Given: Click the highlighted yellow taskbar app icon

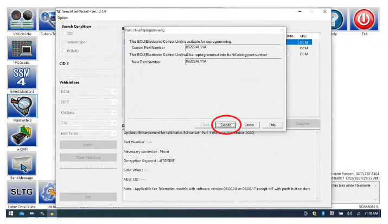Looking at the screenshot, I should pyautogui.click(x=52, y=213).
